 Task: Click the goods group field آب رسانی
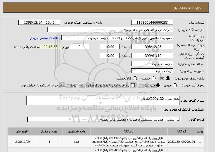click(x=104, y=120)
